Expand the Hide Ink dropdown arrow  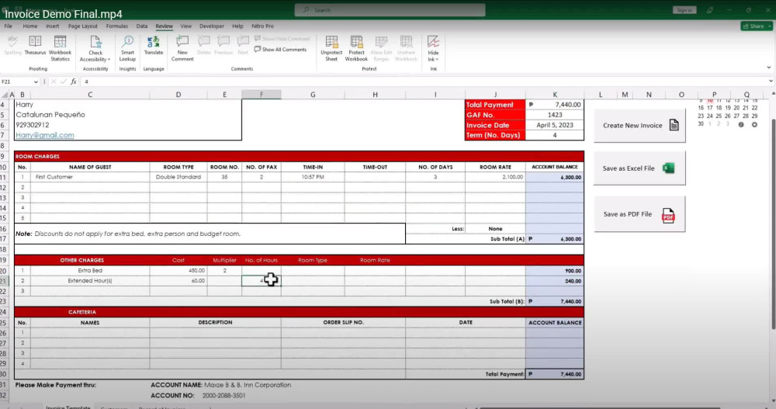(437, 60)
